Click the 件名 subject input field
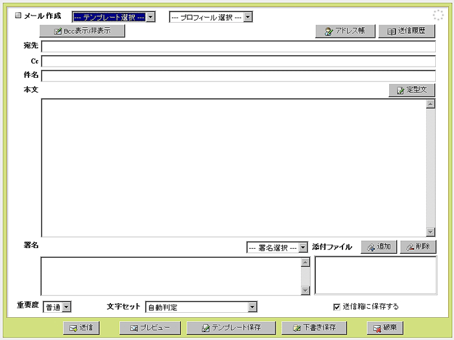Screen dimensions: 454x340 238,76
